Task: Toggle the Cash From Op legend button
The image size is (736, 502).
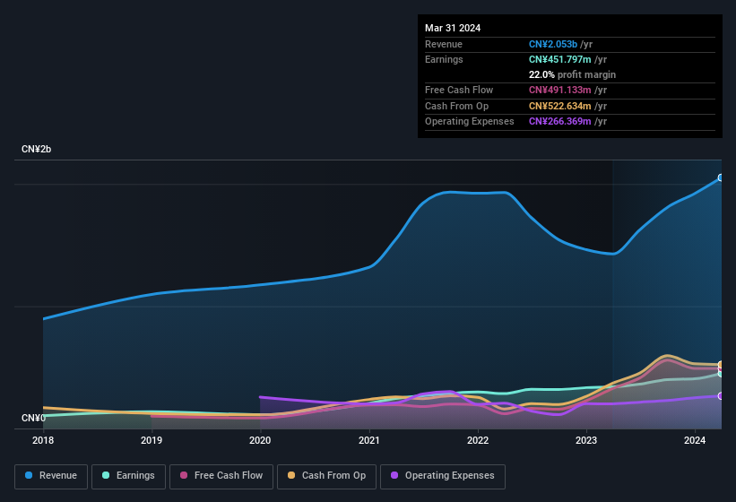Action: (x=326, y=476)
